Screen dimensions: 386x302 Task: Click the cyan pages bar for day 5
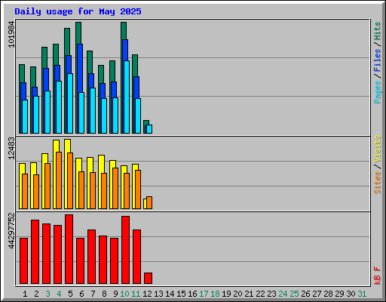tap(70, 103)
